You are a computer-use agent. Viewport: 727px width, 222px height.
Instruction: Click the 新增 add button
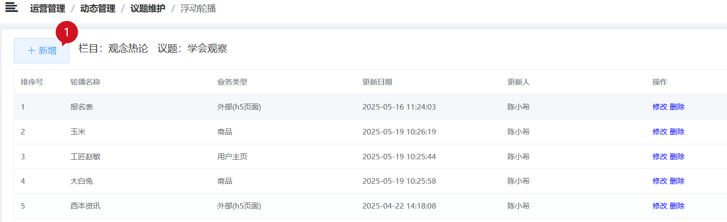42,51
